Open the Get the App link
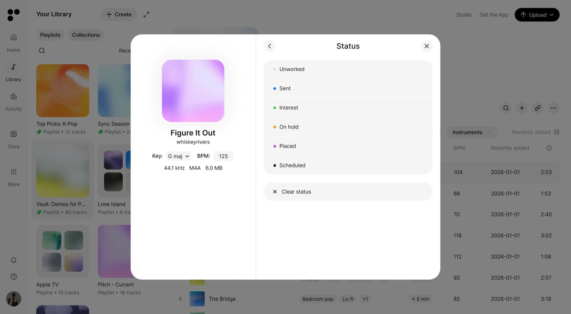571x314 pixels. [494, 15]
